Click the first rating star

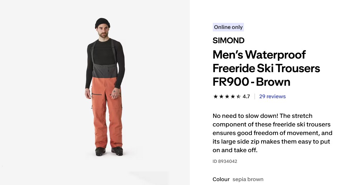point(216,96)
